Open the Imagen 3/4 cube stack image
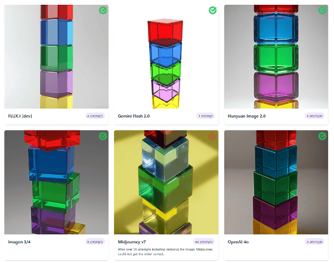This screenshot has width=334, height=263. pos(57,182)
